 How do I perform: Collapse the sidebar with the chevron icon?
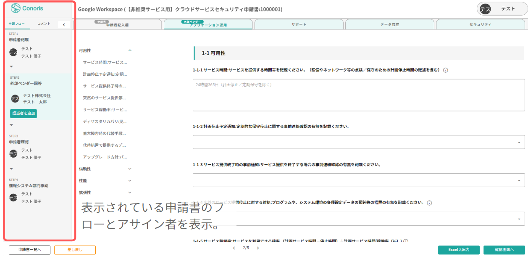coord(64,24)
